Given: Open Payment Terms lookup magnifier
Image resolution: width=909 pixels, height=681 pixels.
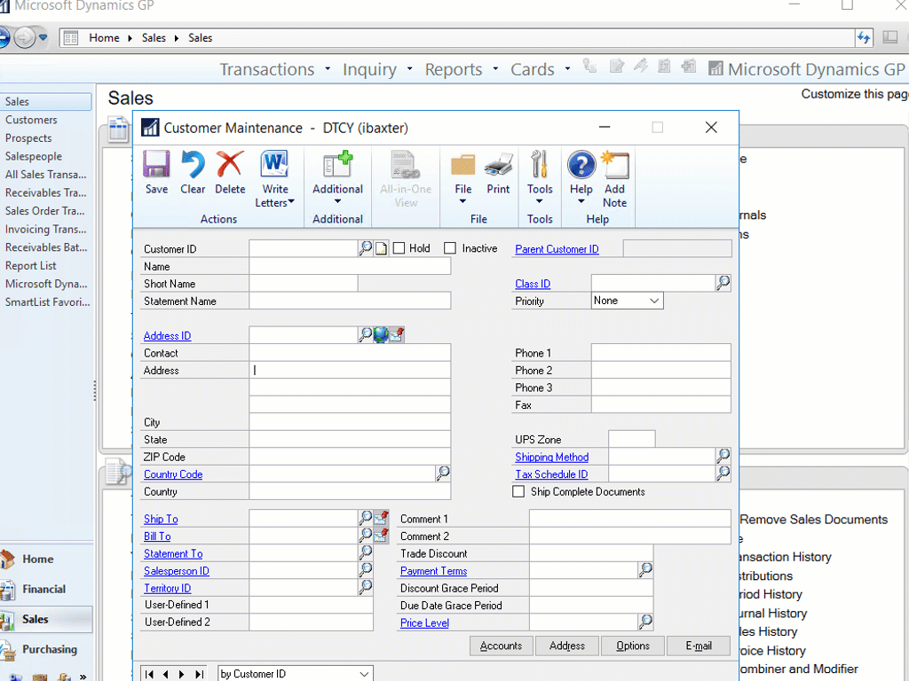Looking at the screenshot, I should tap(645, 570).
